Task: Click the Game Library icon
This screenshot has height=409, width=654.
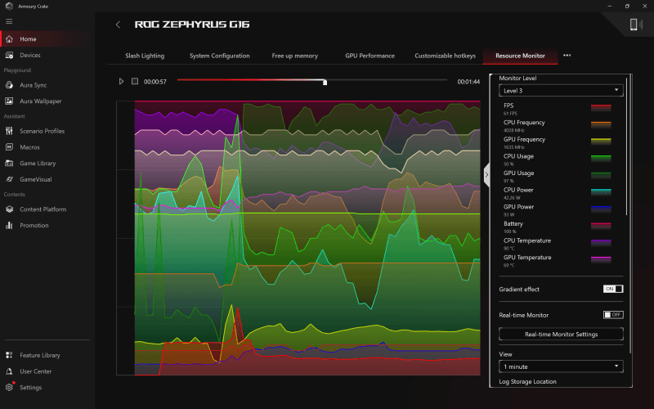Action: pos(9,163)
